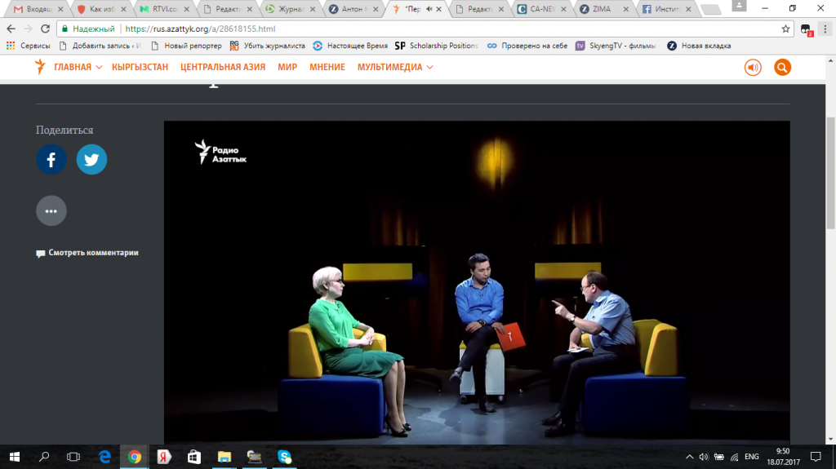The height and width of the screenshot is (469, 836).
Task: Bookmark this page with the star icon
Action: click(x=785, y=29)
